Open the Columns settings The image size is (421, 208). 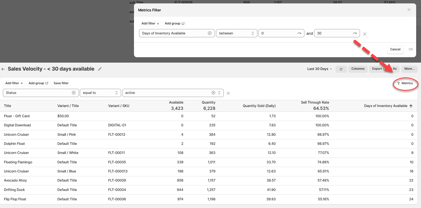tap(358, 69)
